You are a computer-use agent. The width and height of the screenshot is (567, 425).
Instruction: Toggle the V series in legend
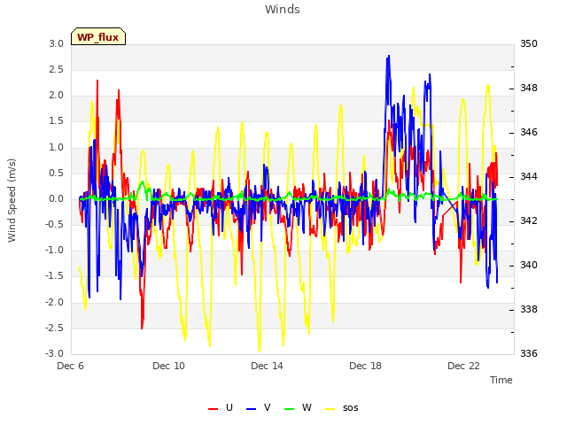click(259, 407)
